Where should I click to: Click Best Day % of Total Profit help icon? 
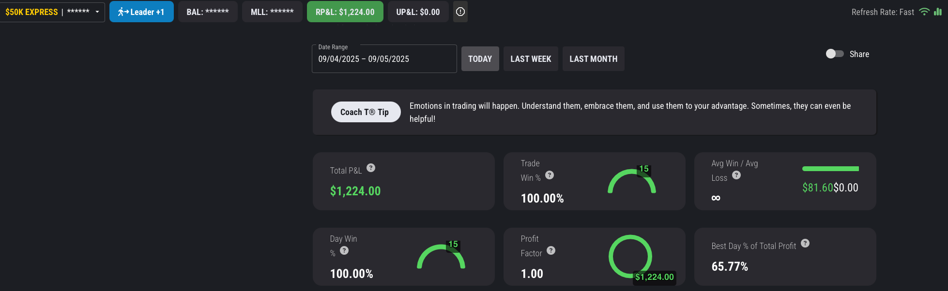tap(805, 243)
